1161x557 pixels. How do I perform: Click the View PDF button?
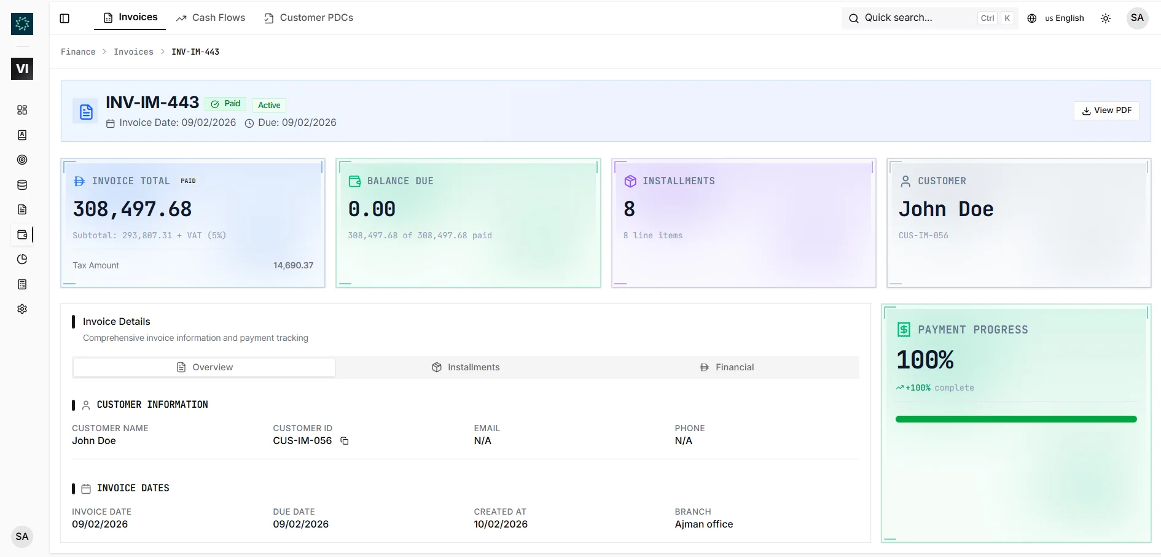pos(1106,111)
